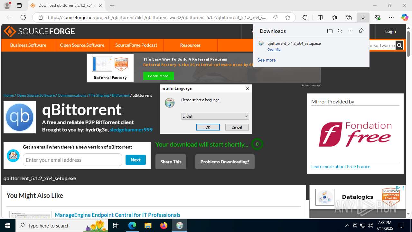412x232 pixels.
Task: View site information lock icon
Action: pyautogui.click(x=40, y=17)
